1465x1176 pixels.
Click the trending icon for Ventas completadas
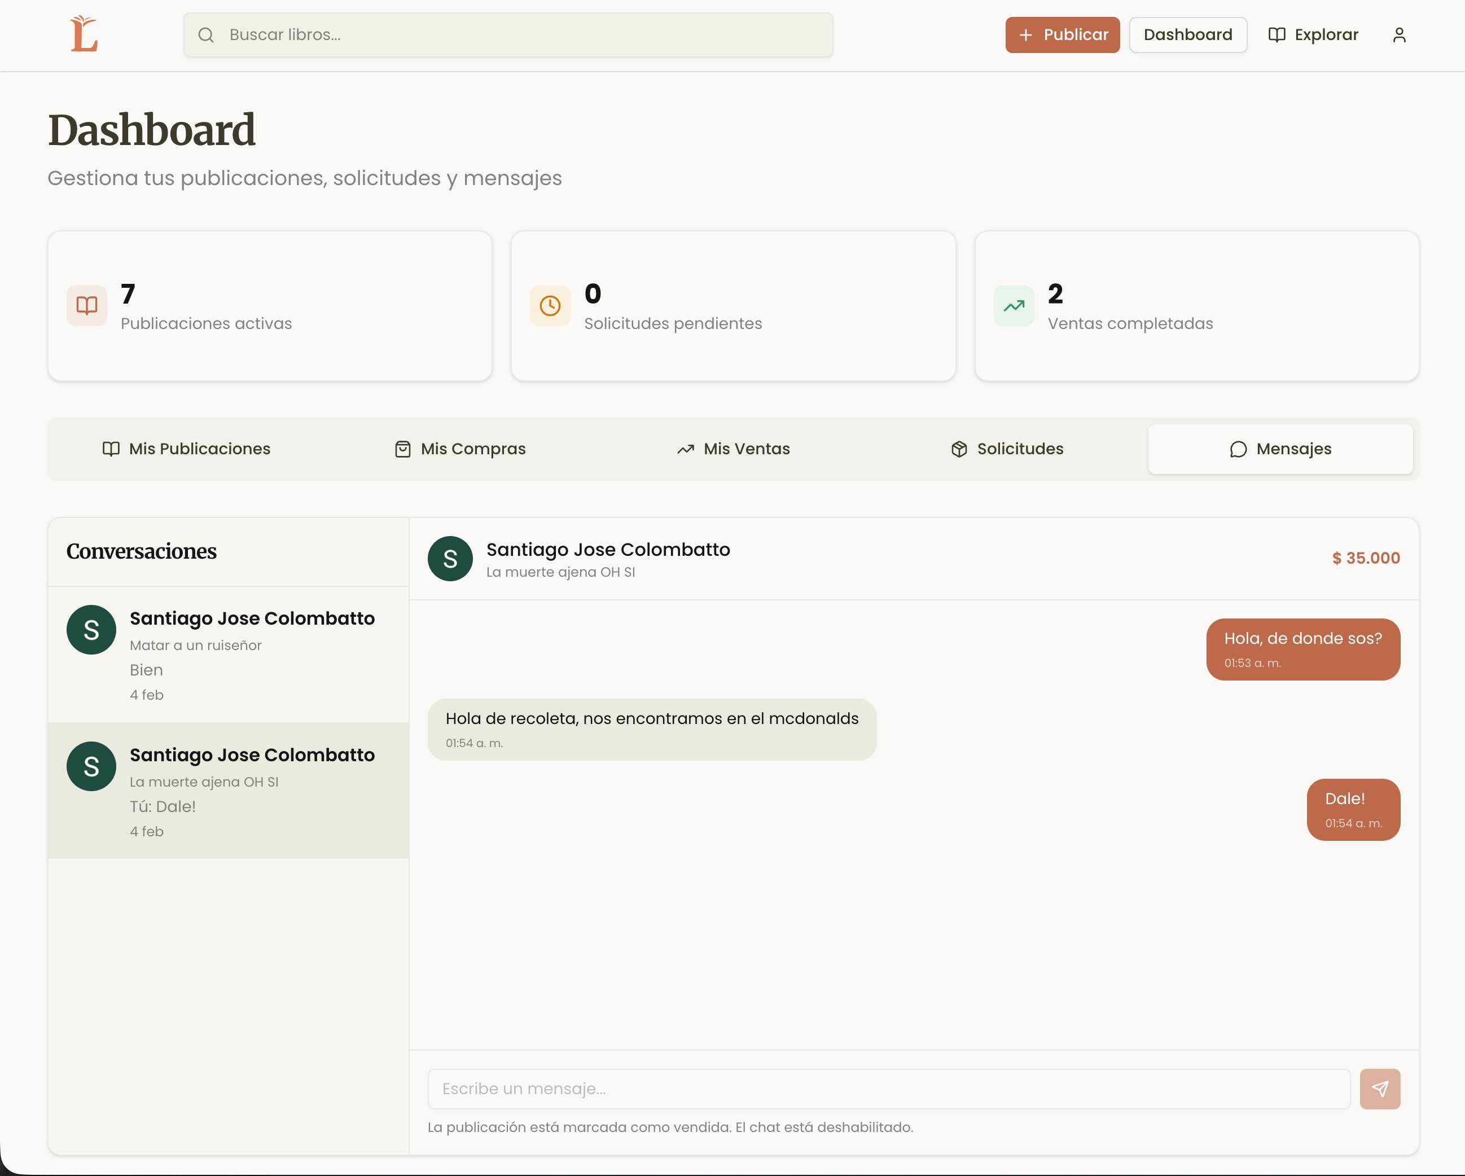(x=1013, y=306)
